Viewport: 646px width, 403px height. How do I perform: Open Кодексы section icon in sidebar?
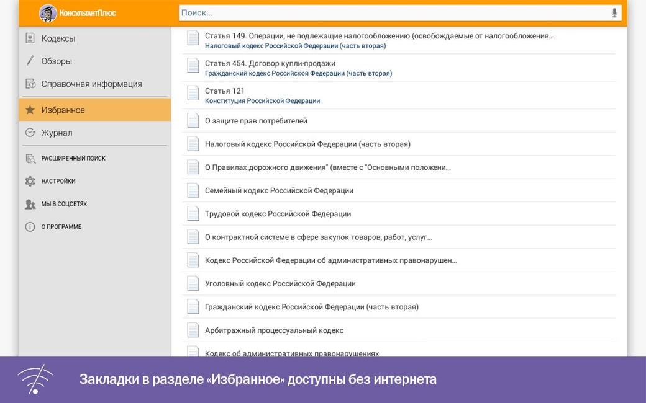pos(30,38)
